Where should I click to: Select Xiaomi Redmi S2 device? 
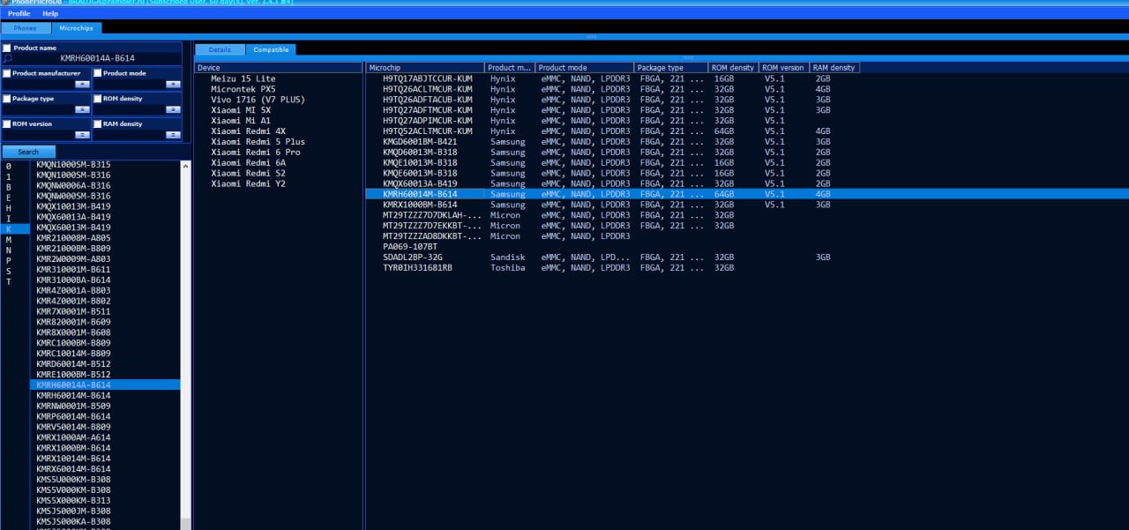coord(248,174)
